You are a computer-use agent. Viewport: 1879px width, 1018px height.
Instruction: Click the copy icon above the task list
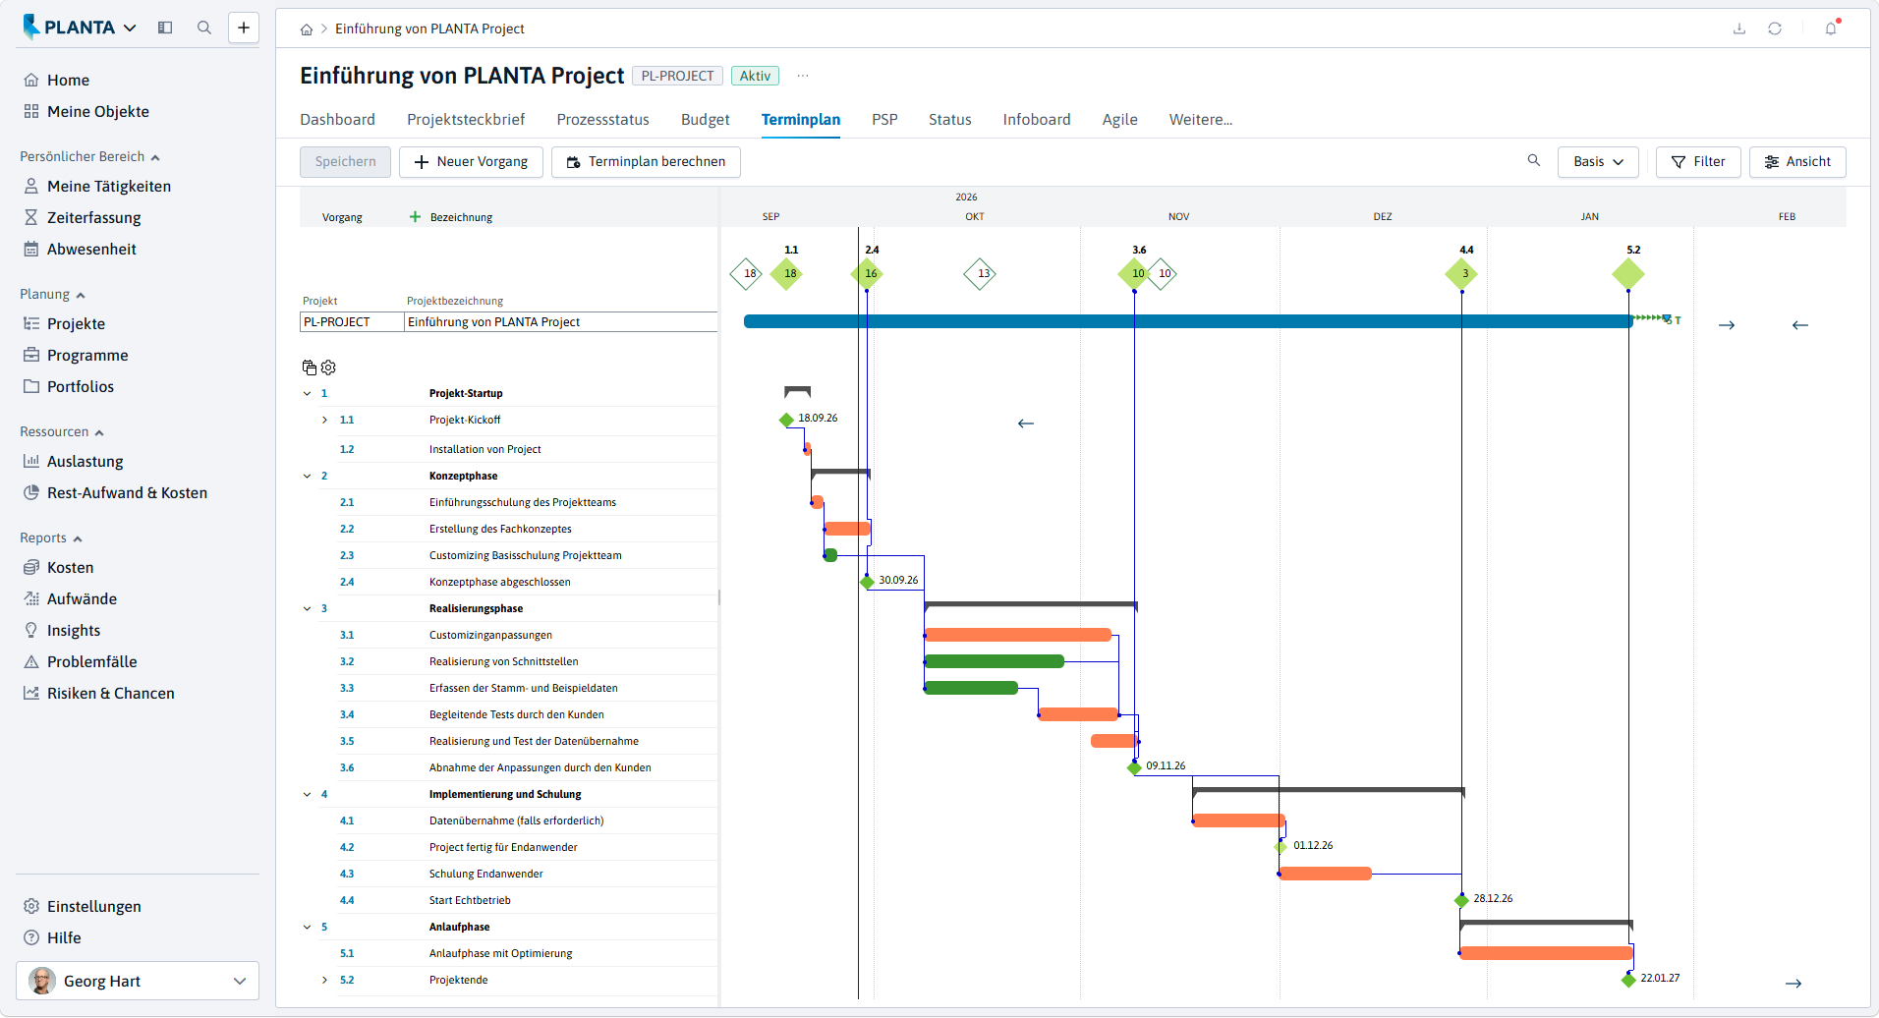click(310, 368)
